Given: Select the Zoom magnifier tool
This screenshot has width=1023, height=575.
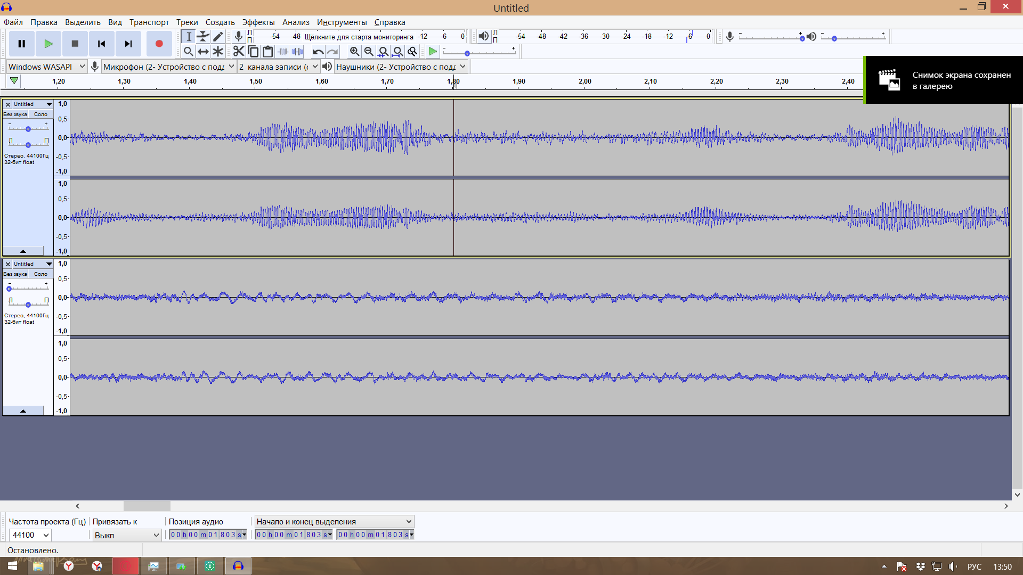Looking at the screenshot, I should pos(189,51).
